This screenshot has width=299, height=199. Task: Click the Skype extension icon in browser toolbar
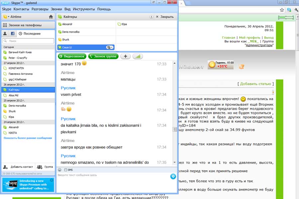tap(289, 10)
